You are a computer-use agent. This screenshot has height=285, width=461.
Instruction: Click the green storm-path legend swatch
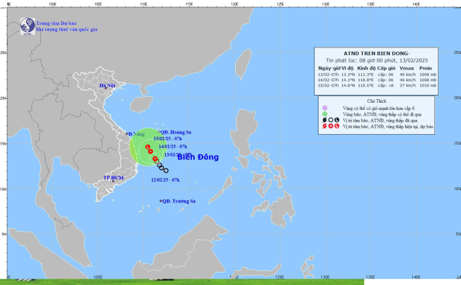click(324, 114)
